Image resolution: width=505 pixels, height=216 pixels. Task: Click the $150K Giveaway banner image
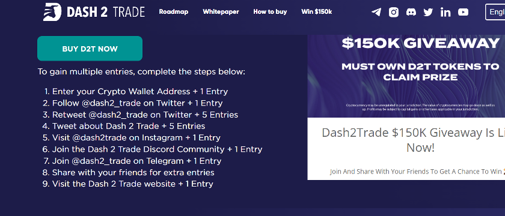click(x=406, y=76)
